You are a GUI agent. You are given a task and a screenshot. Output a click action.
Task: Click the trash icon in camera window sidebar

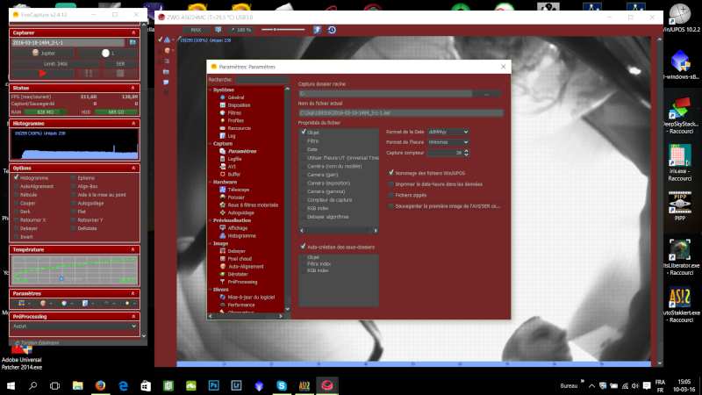(166, 93)
